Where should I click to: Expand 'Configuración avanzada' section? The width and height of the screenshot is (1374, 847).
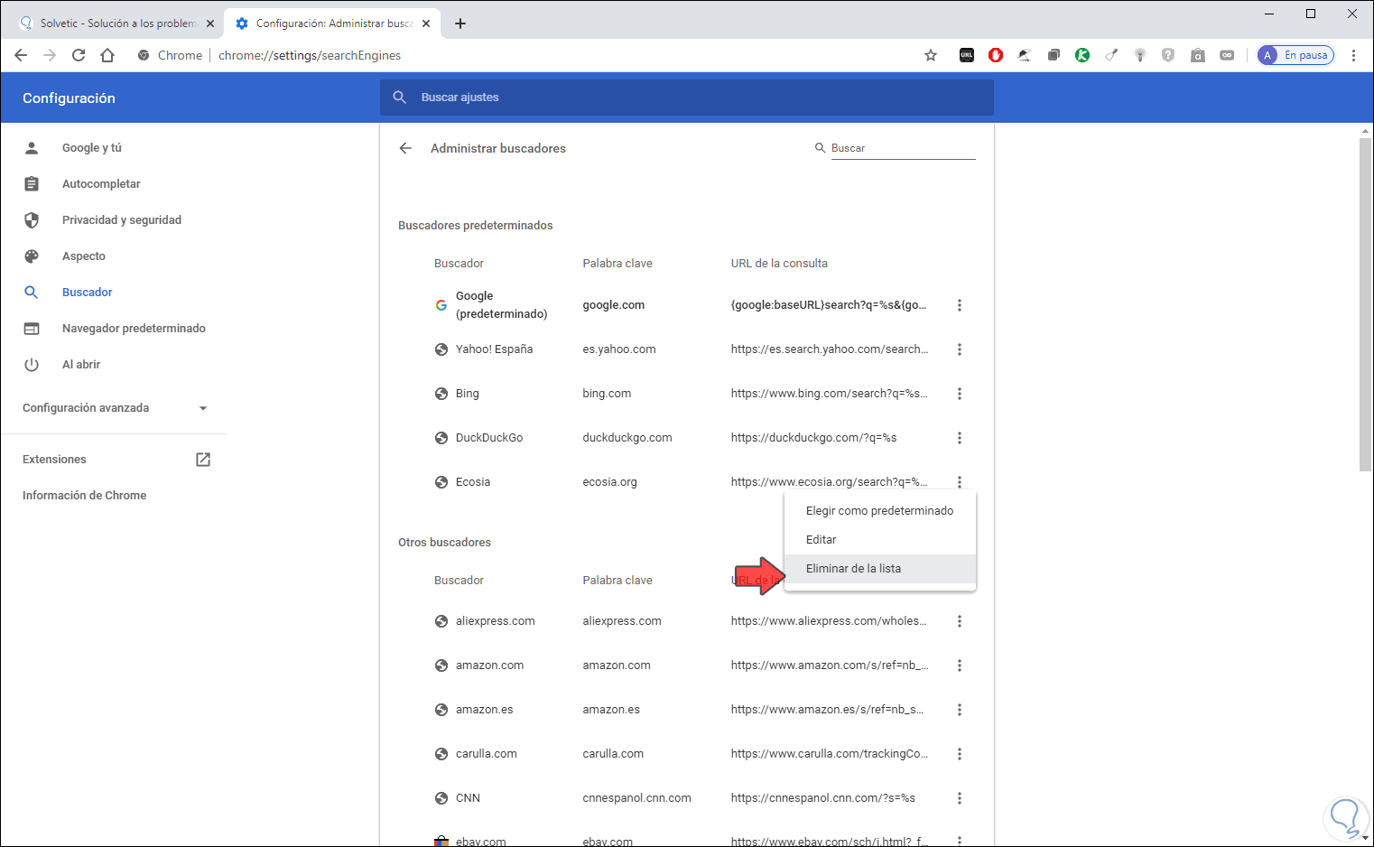tap(115, 408)
